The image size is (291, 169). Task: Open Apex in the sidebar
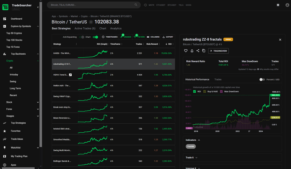tap(14, 165)
